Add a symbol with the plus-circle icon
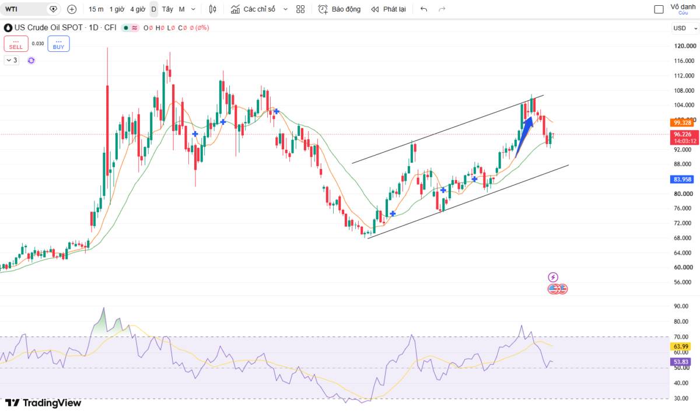Viewport: 700px width, 411px height. pyautogui.click(x=72, y=9)
